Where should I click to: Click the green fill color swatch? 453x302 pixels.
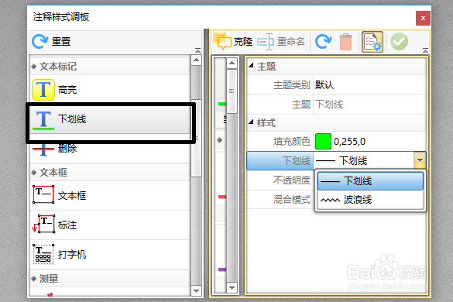[x=323, y=141]
